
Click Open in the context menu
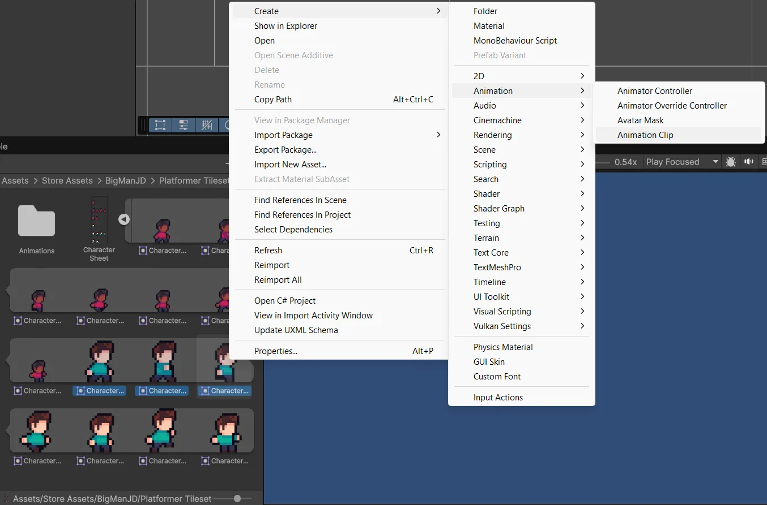340,41
